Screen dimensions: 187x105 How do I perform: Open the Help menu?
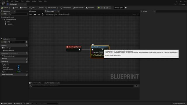pos(45,1)
